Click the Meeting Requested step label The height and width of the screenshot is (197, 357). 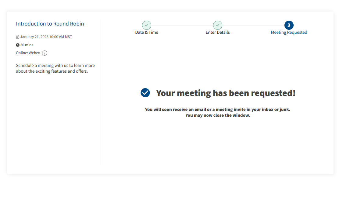pyautogui.click(x=289, y=33)
